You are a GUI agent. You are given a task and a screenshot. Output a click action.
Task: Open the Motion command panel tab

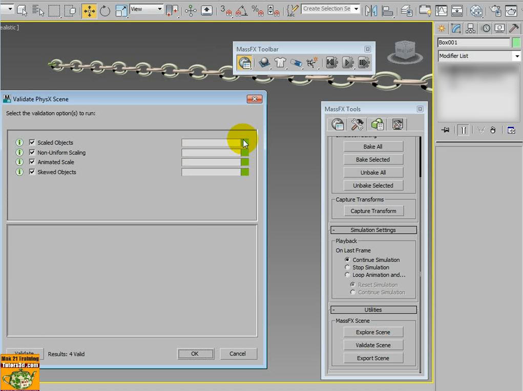click(x=486, y=28)
